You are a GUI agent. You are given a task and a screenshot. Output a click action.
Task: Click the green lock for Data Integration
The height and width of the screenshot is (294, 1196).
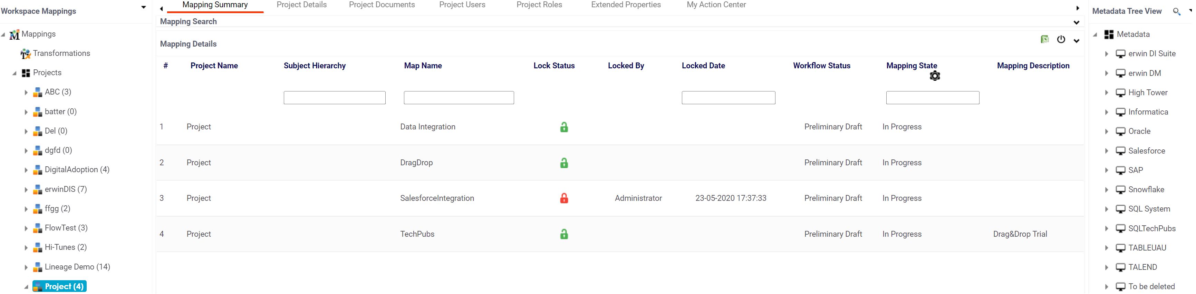pos(563,127)
